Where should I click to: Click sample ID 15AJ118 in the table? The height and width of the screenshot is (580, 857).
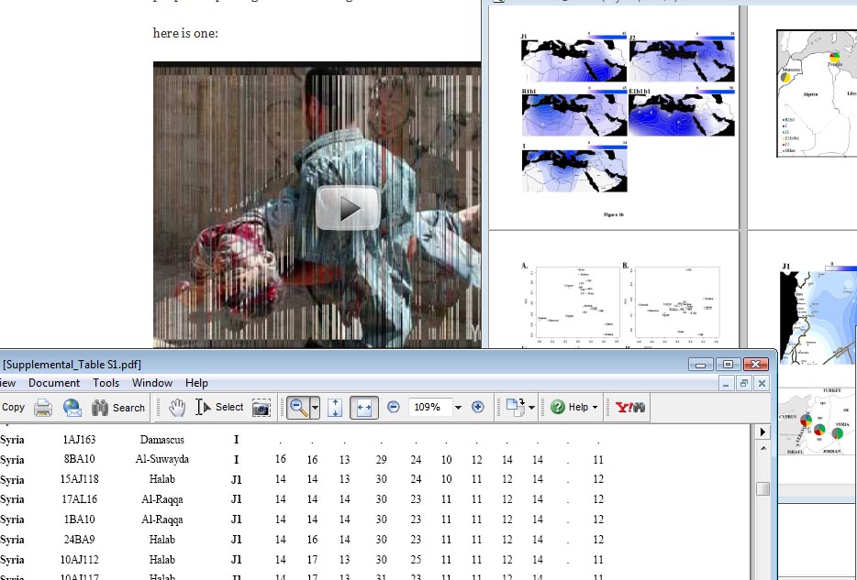click(79, 479)
